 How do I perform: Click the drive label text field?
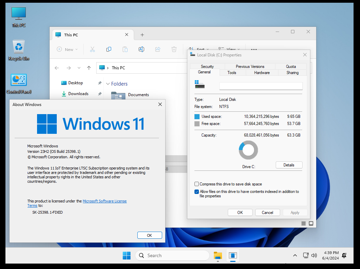261,86
